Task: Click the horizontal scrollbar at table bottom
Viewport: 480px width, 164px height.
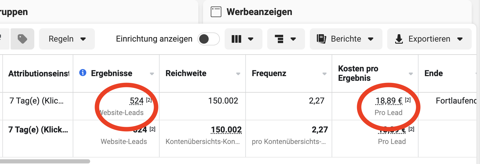Action: coord(45,161)
